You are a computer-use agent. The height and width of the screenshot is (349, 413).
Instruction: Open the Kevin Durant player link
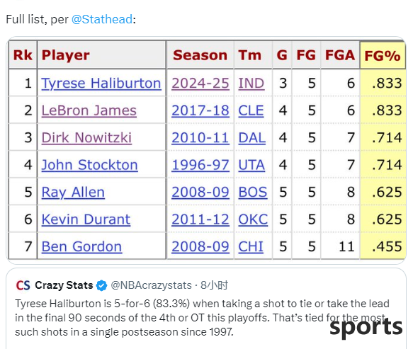(86, 219)
